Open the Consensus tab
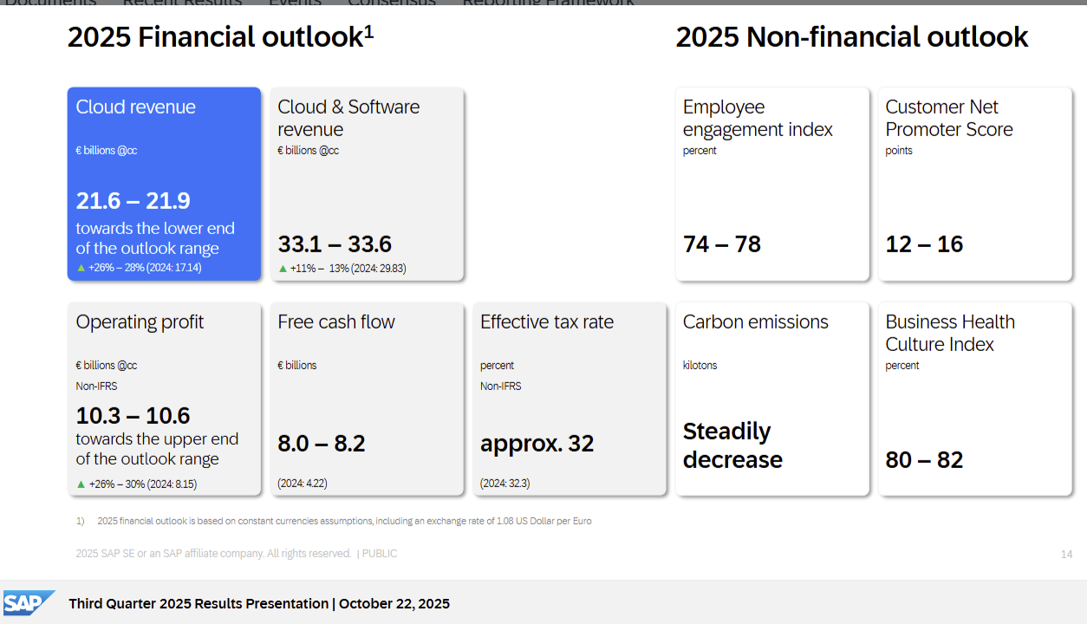This screenshot has height=624, width=1087. tap(392, 3)
